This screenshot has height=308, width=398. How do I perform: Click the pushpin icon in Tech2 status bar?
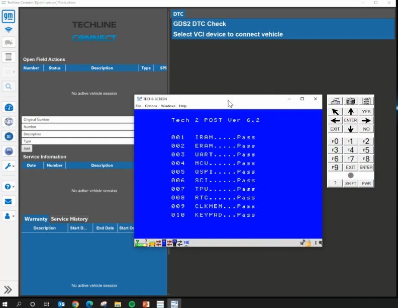[x=303, y=243]
